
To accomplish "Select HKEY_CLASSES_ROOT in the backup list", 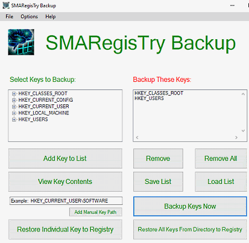I will 159,93.
